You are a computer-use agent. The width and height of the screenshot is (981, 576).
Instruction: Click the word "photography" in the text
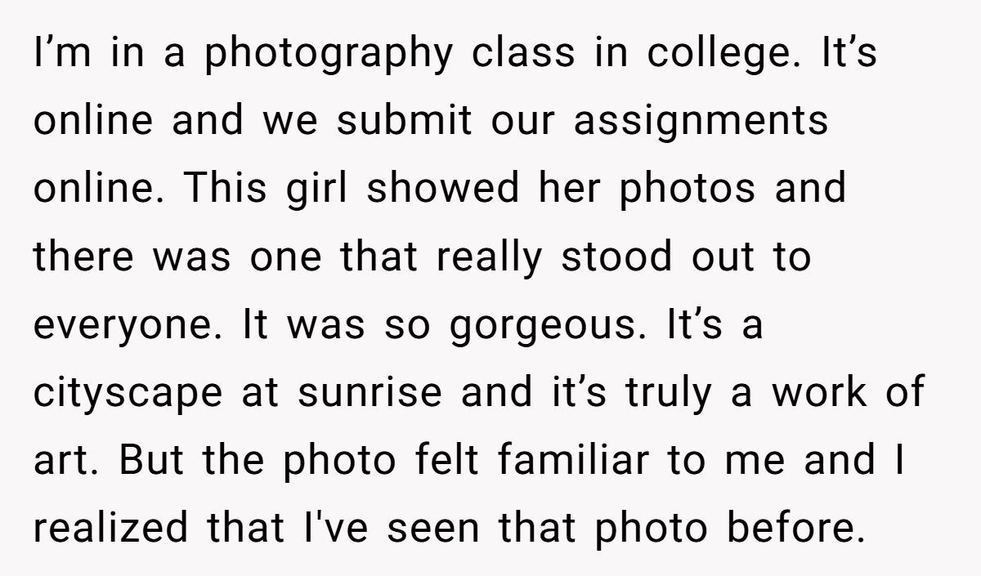pos(328,55)
